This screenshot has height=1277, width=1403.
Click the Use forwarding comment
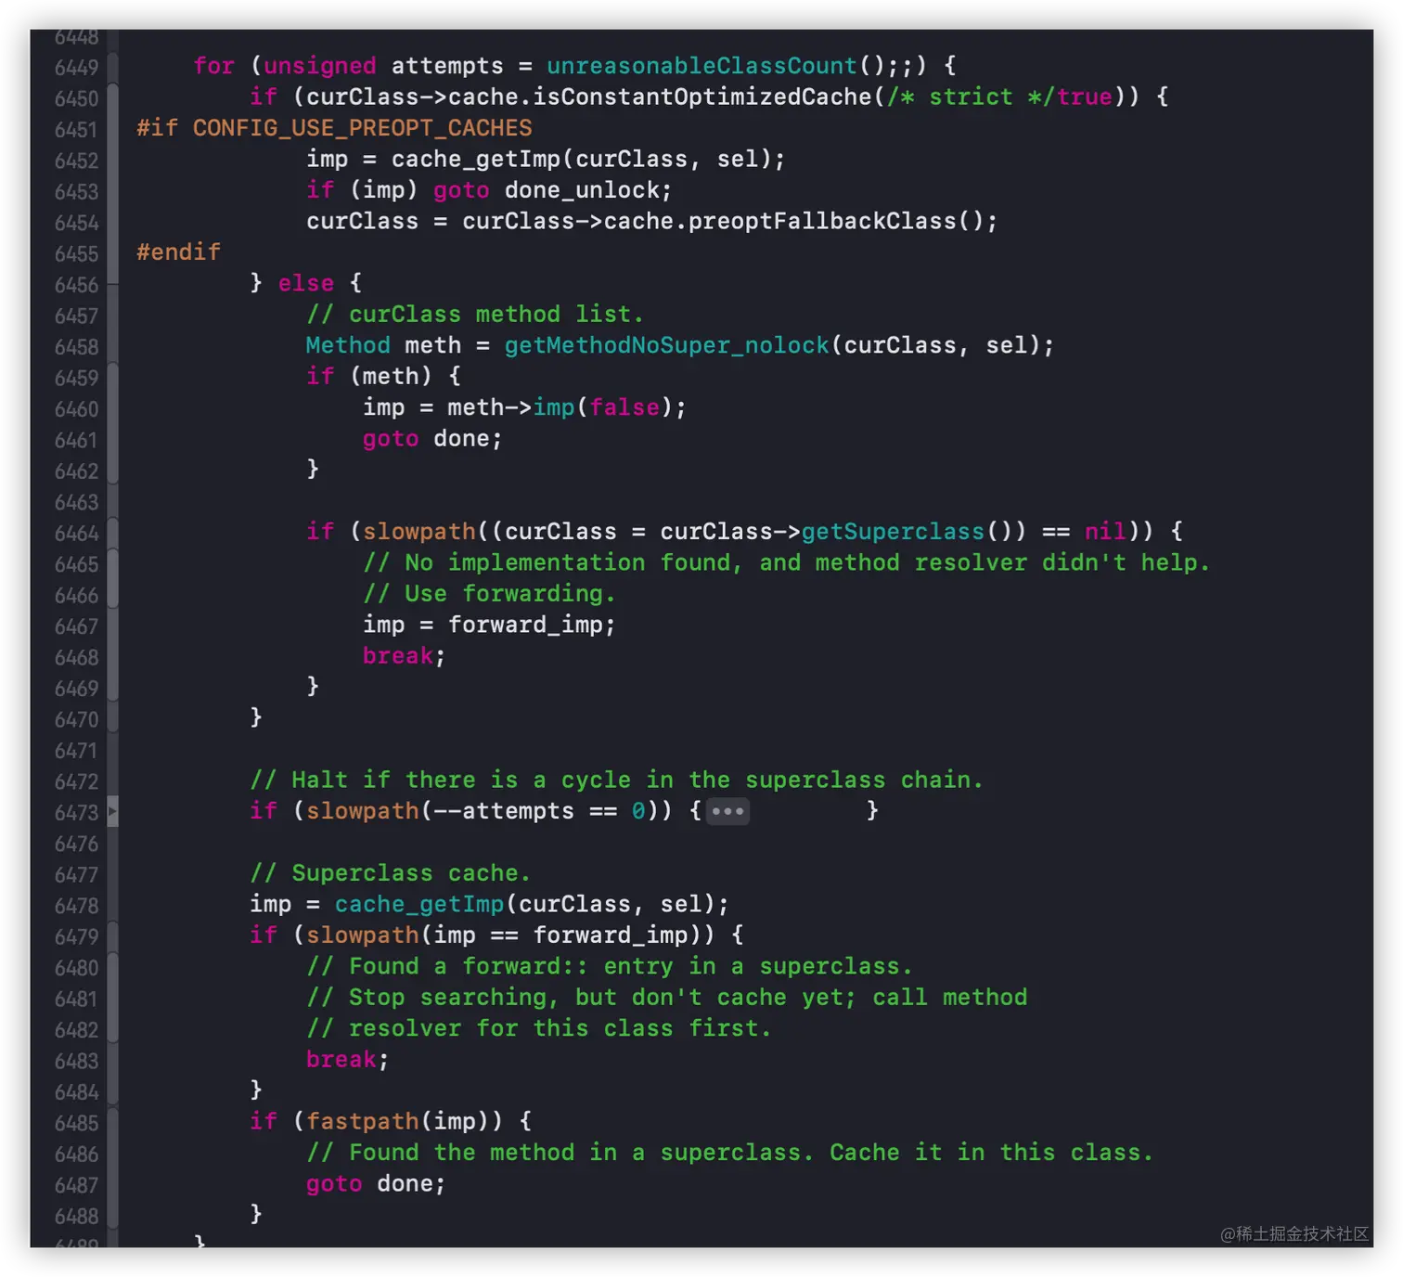click(489, 594)
